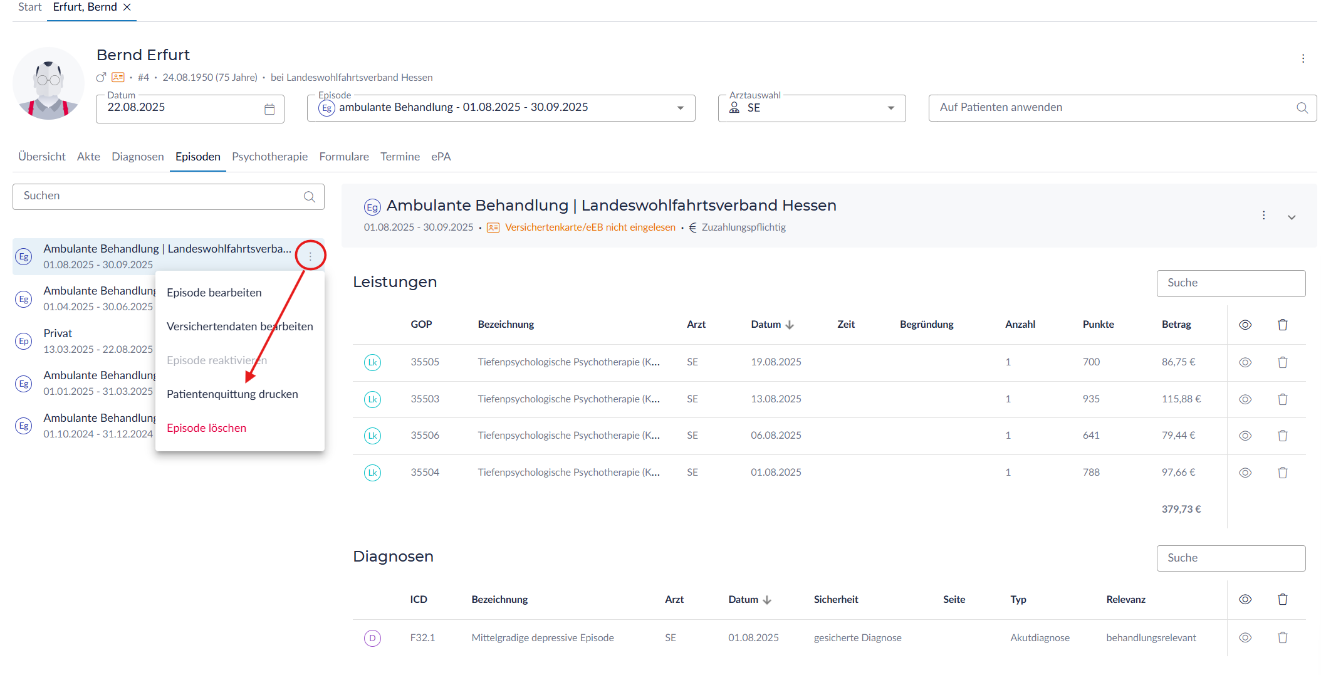Choose Episode löschen in the menu
This screenshot has height=675, width=1321.
tap(206, 428)
